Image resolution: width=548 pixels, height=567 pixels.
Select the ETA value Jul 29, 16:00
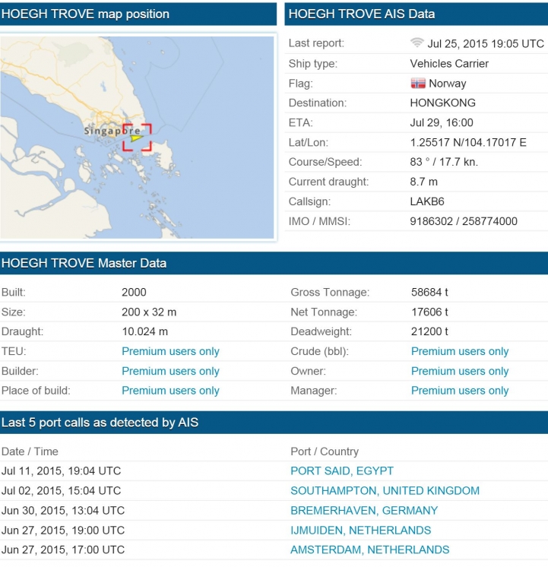pos(442,122)
